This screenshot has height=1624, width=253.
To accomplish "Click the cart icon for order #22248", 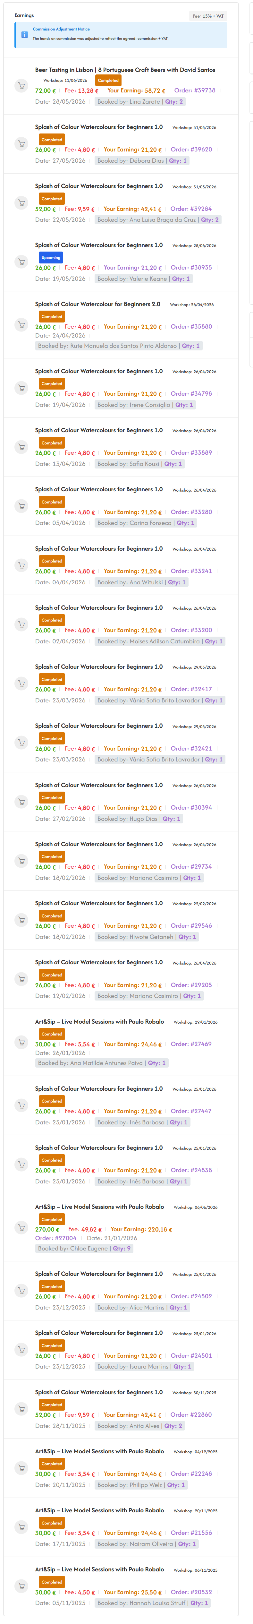I will pos(21,1468).
